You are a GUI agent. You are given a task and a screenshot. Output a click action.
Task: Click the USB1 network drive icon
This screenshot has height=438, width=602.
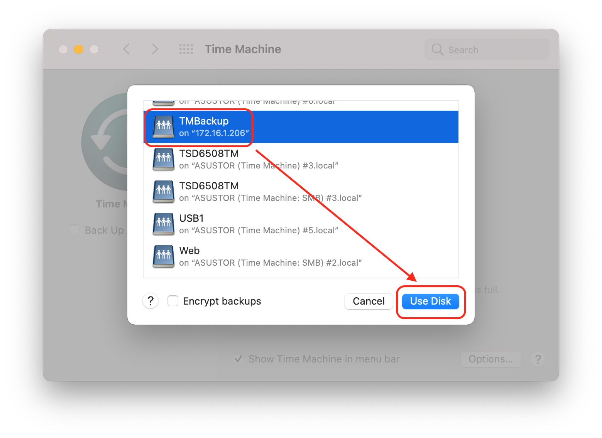coord(164,224)
